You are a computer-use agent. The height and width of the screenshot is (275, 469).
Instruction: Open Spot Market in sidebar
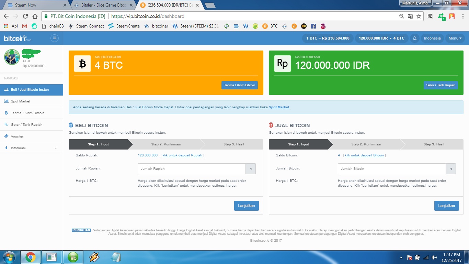tap(32, 101)
